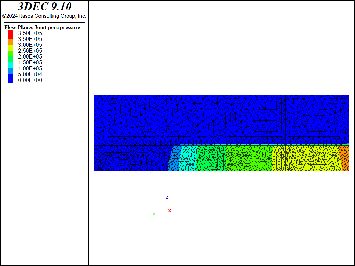Click the green Y axis label
Viewport: 355px width, 266px height.
[x=154, y=215]
